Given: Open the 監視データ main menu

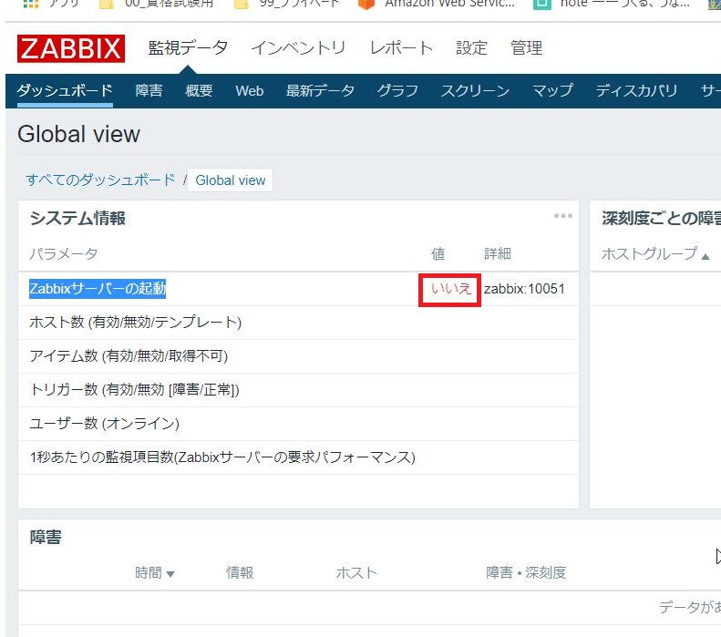Looking at the screenshot, I should 188,47.
